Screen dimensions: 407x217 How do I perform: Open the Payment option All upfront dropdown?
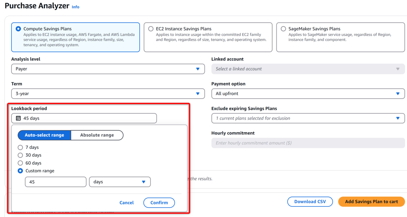(x=308, y=94)
